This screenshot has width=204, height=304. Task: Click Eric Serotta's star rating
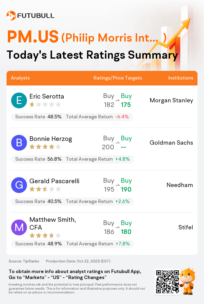point(45,104)
